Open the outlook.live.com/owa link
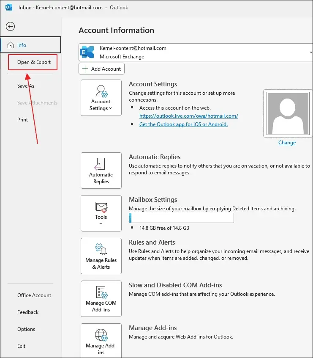313x358 pixels. click(x=189, y=116)
